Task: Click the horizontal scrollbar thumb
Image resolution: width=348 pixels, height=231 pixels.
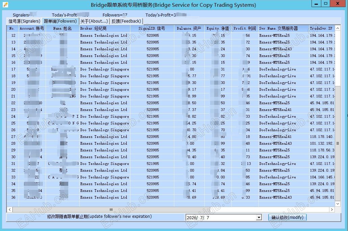Action: click(x=111, y=209)
